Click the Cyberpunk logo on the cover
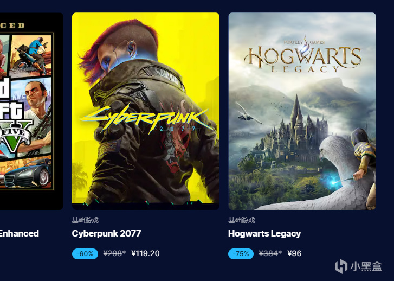Viewport: 394px width, 281px height. pyautogui.click(x=145, y=118)
